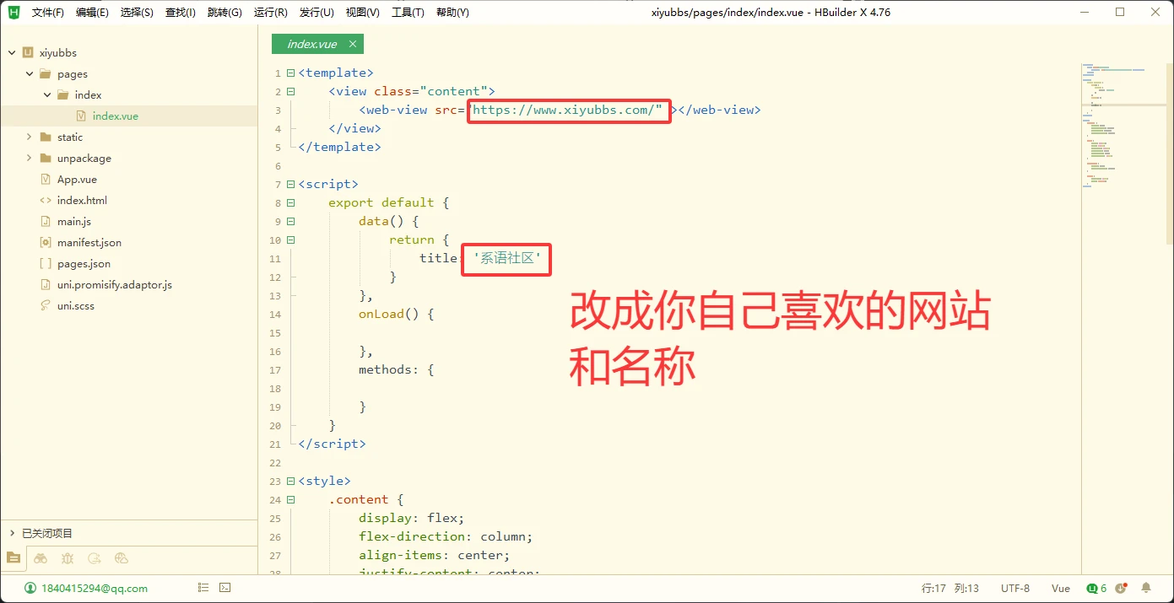The image size is (1174, 603).
Task: Open the update download icon with red dot
Action: tap(1121, 588)
